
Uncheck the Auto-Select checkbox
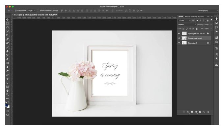coord(15,11)
